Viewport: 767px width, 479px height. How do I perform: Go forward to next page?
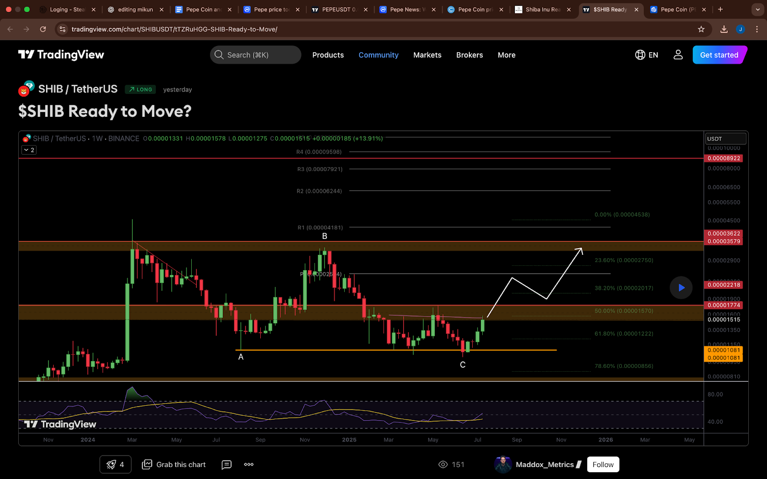pos(26,29)
